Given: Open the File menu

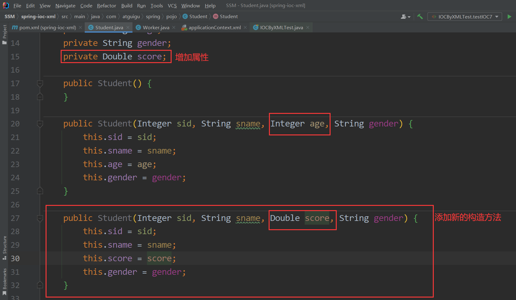Looking at the screenshot, I should pos(17,6).
